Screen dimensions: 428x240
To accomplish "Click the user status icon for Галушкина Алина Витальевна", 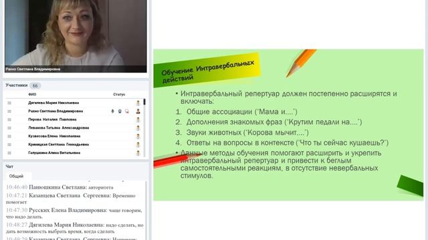I will click(x=138, y=153).
